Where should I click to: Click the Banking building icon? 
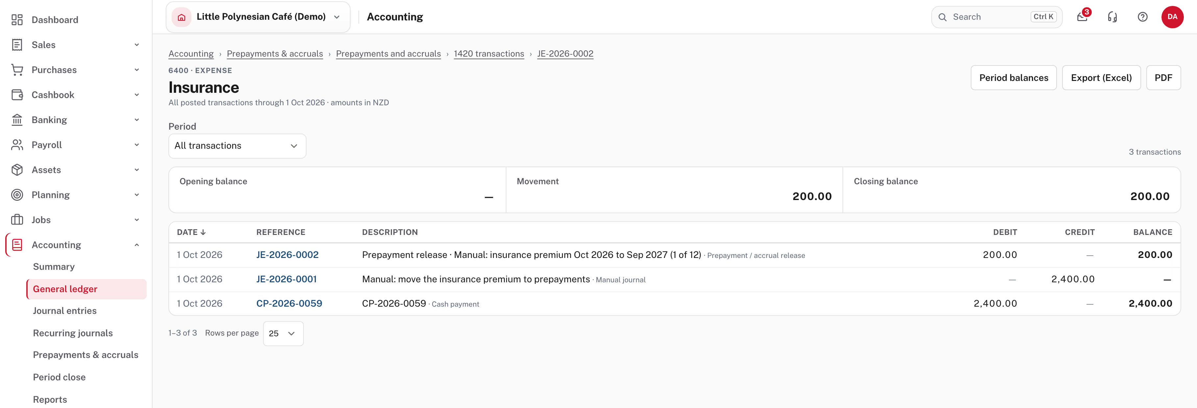click(17, 120)
